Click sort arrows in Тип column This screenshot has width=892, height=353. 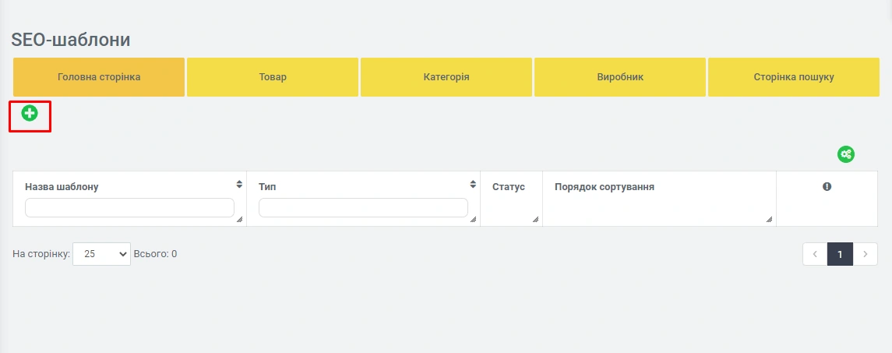[x=473, y=185]
